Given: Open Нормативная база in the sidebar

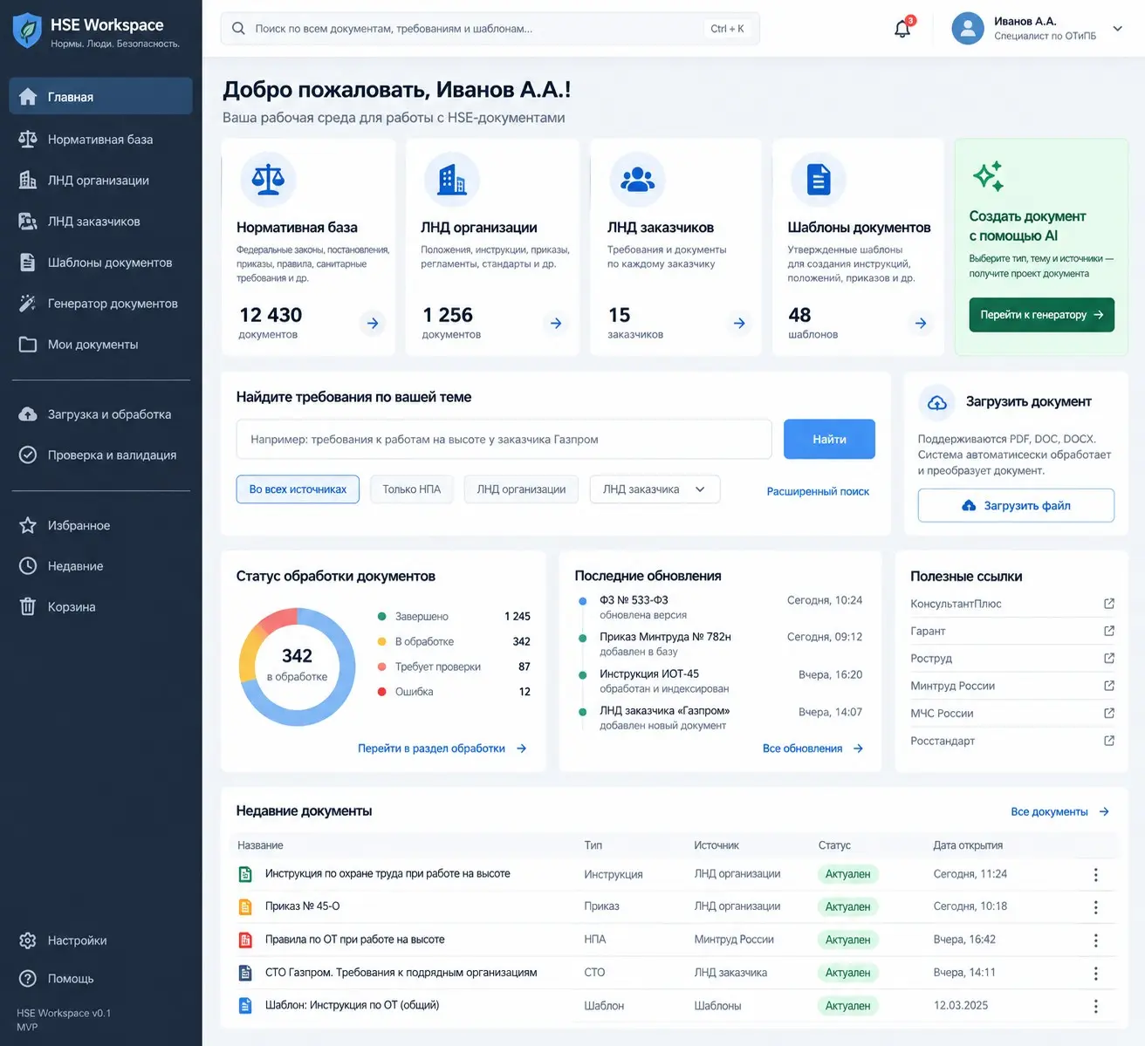Looking at the screenshot, I should (100, 139).
